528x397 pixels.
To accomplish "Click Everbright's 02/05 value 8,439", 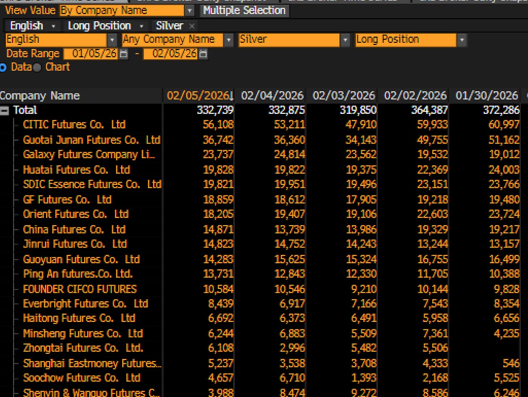I will coord(220,303).
